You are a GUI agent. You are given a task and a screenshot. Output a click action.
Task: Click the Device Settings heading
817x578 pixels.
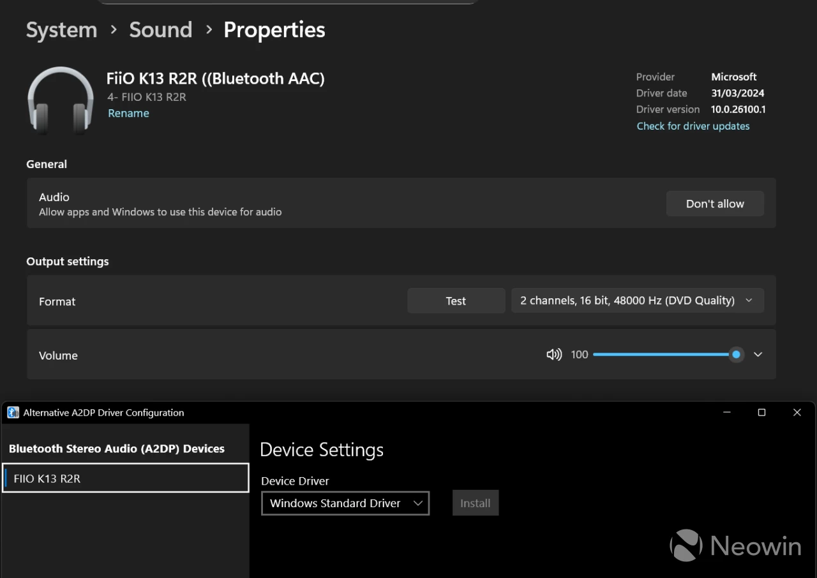point(322,450)
